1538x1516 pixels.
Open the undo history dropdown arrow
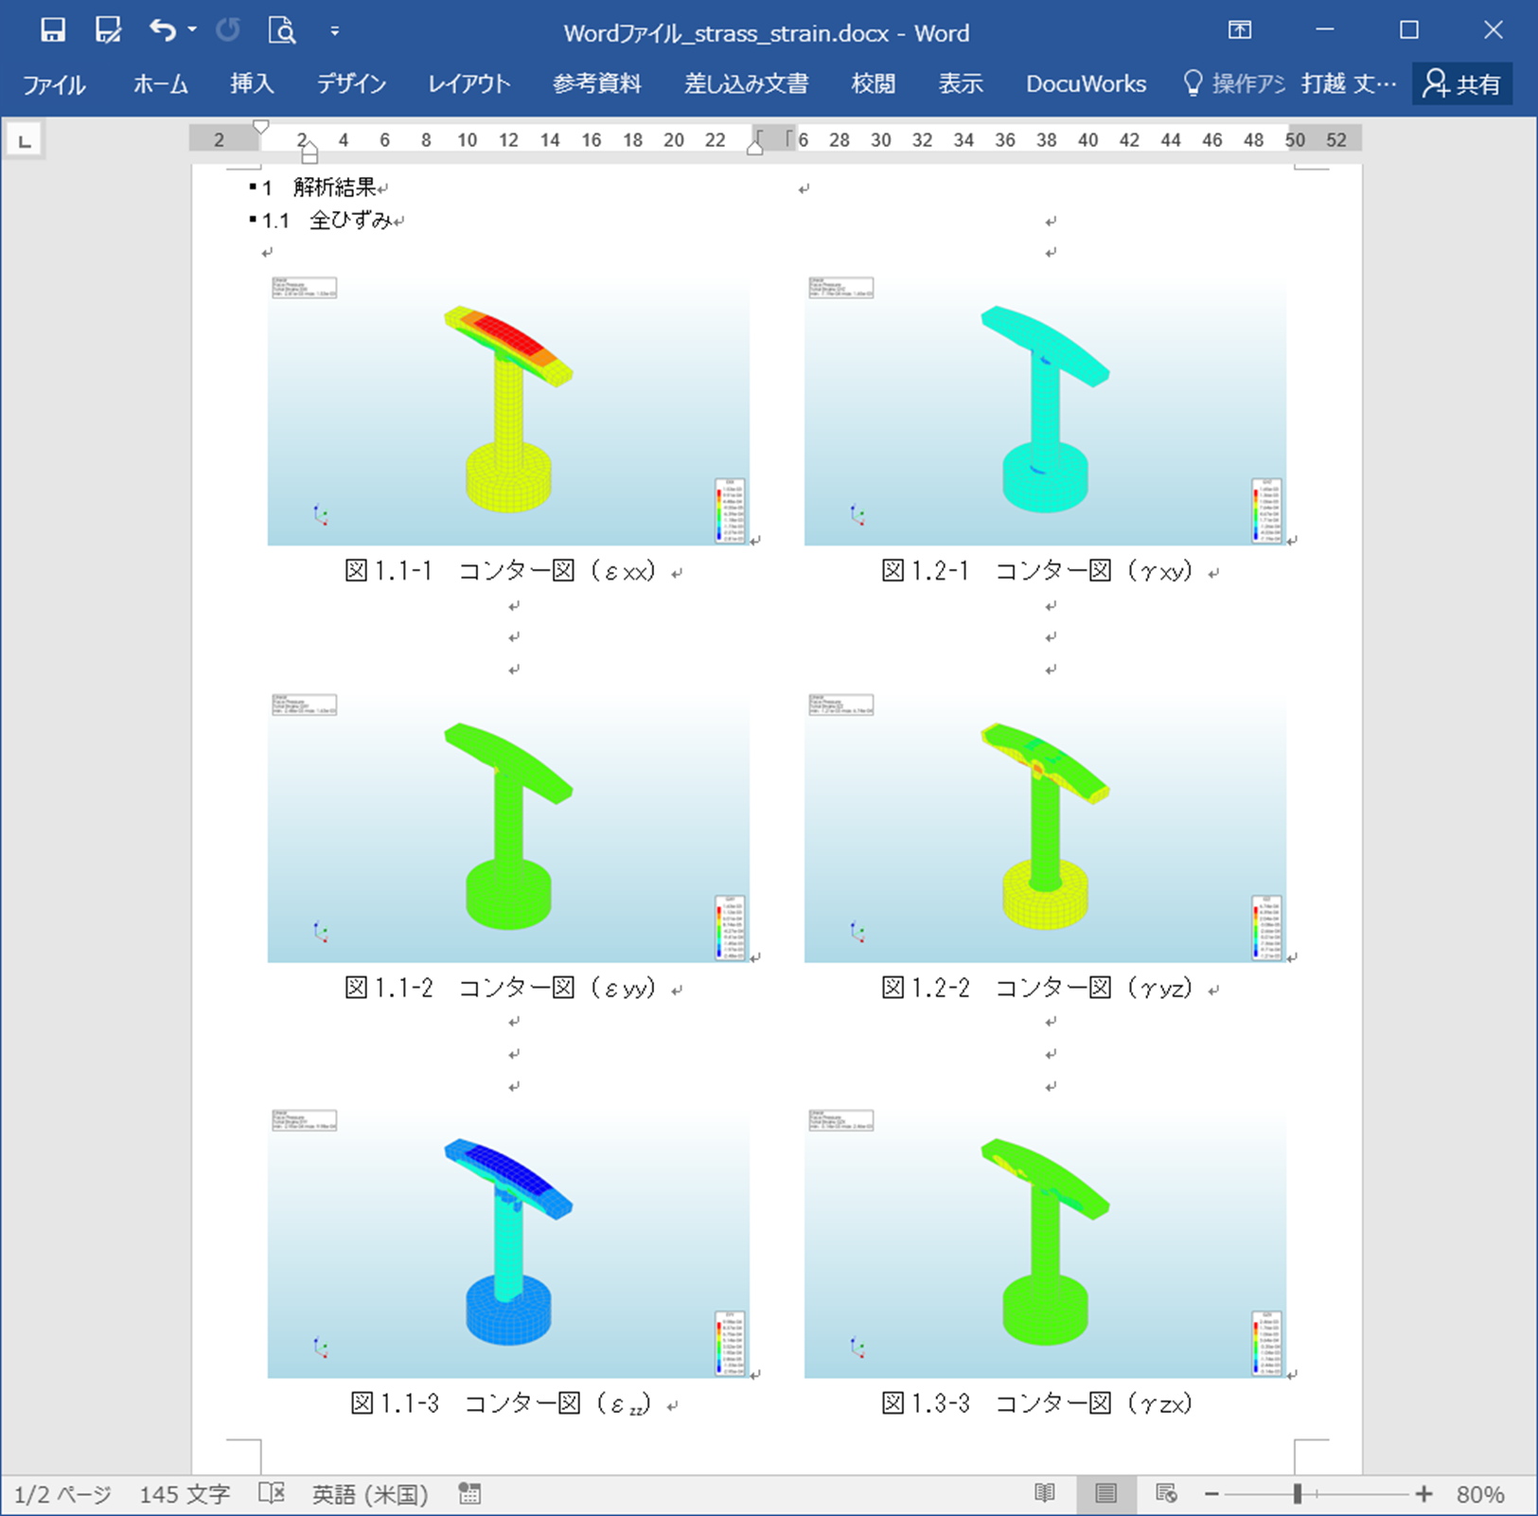(192, 31)
